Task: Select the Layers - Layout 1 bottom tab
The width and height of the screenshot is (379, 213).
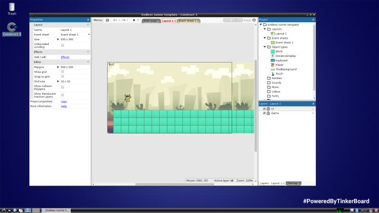Action: coord(271,183)
